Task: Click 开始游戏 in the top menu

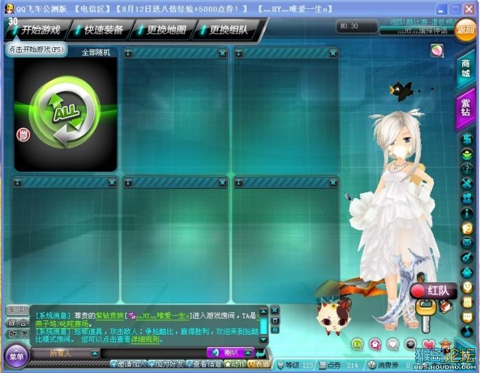Action: 40,30
